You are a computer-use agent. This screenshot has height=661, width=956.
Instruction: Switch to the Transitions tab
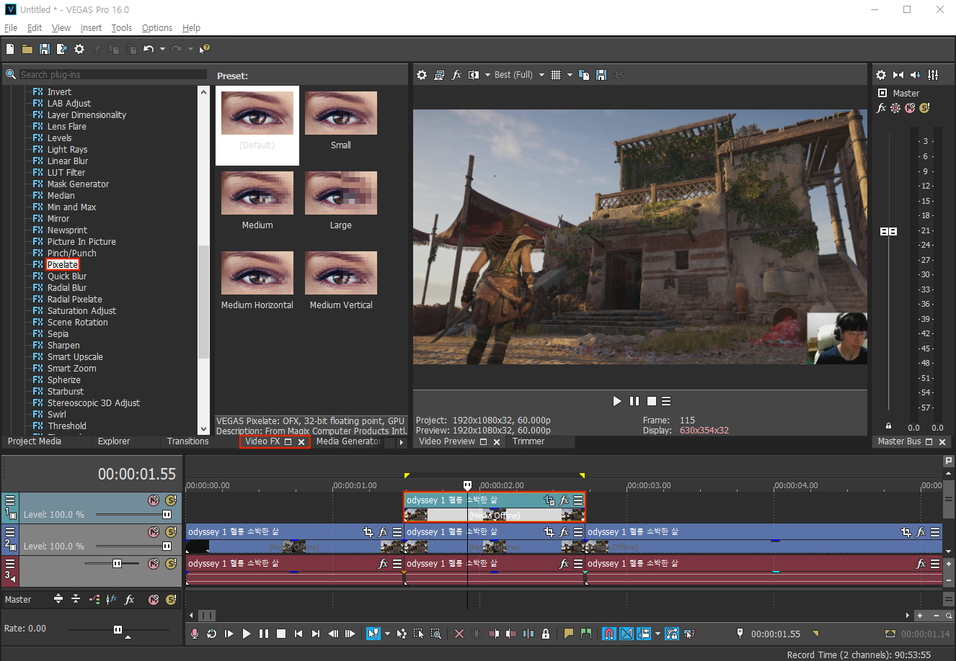(x=187, y=441)
